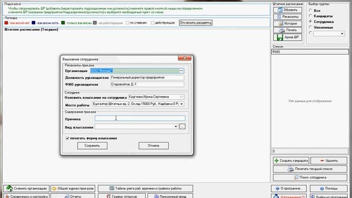
Task: Click the Должность руководителя field
Action: [x=147, y=78]
